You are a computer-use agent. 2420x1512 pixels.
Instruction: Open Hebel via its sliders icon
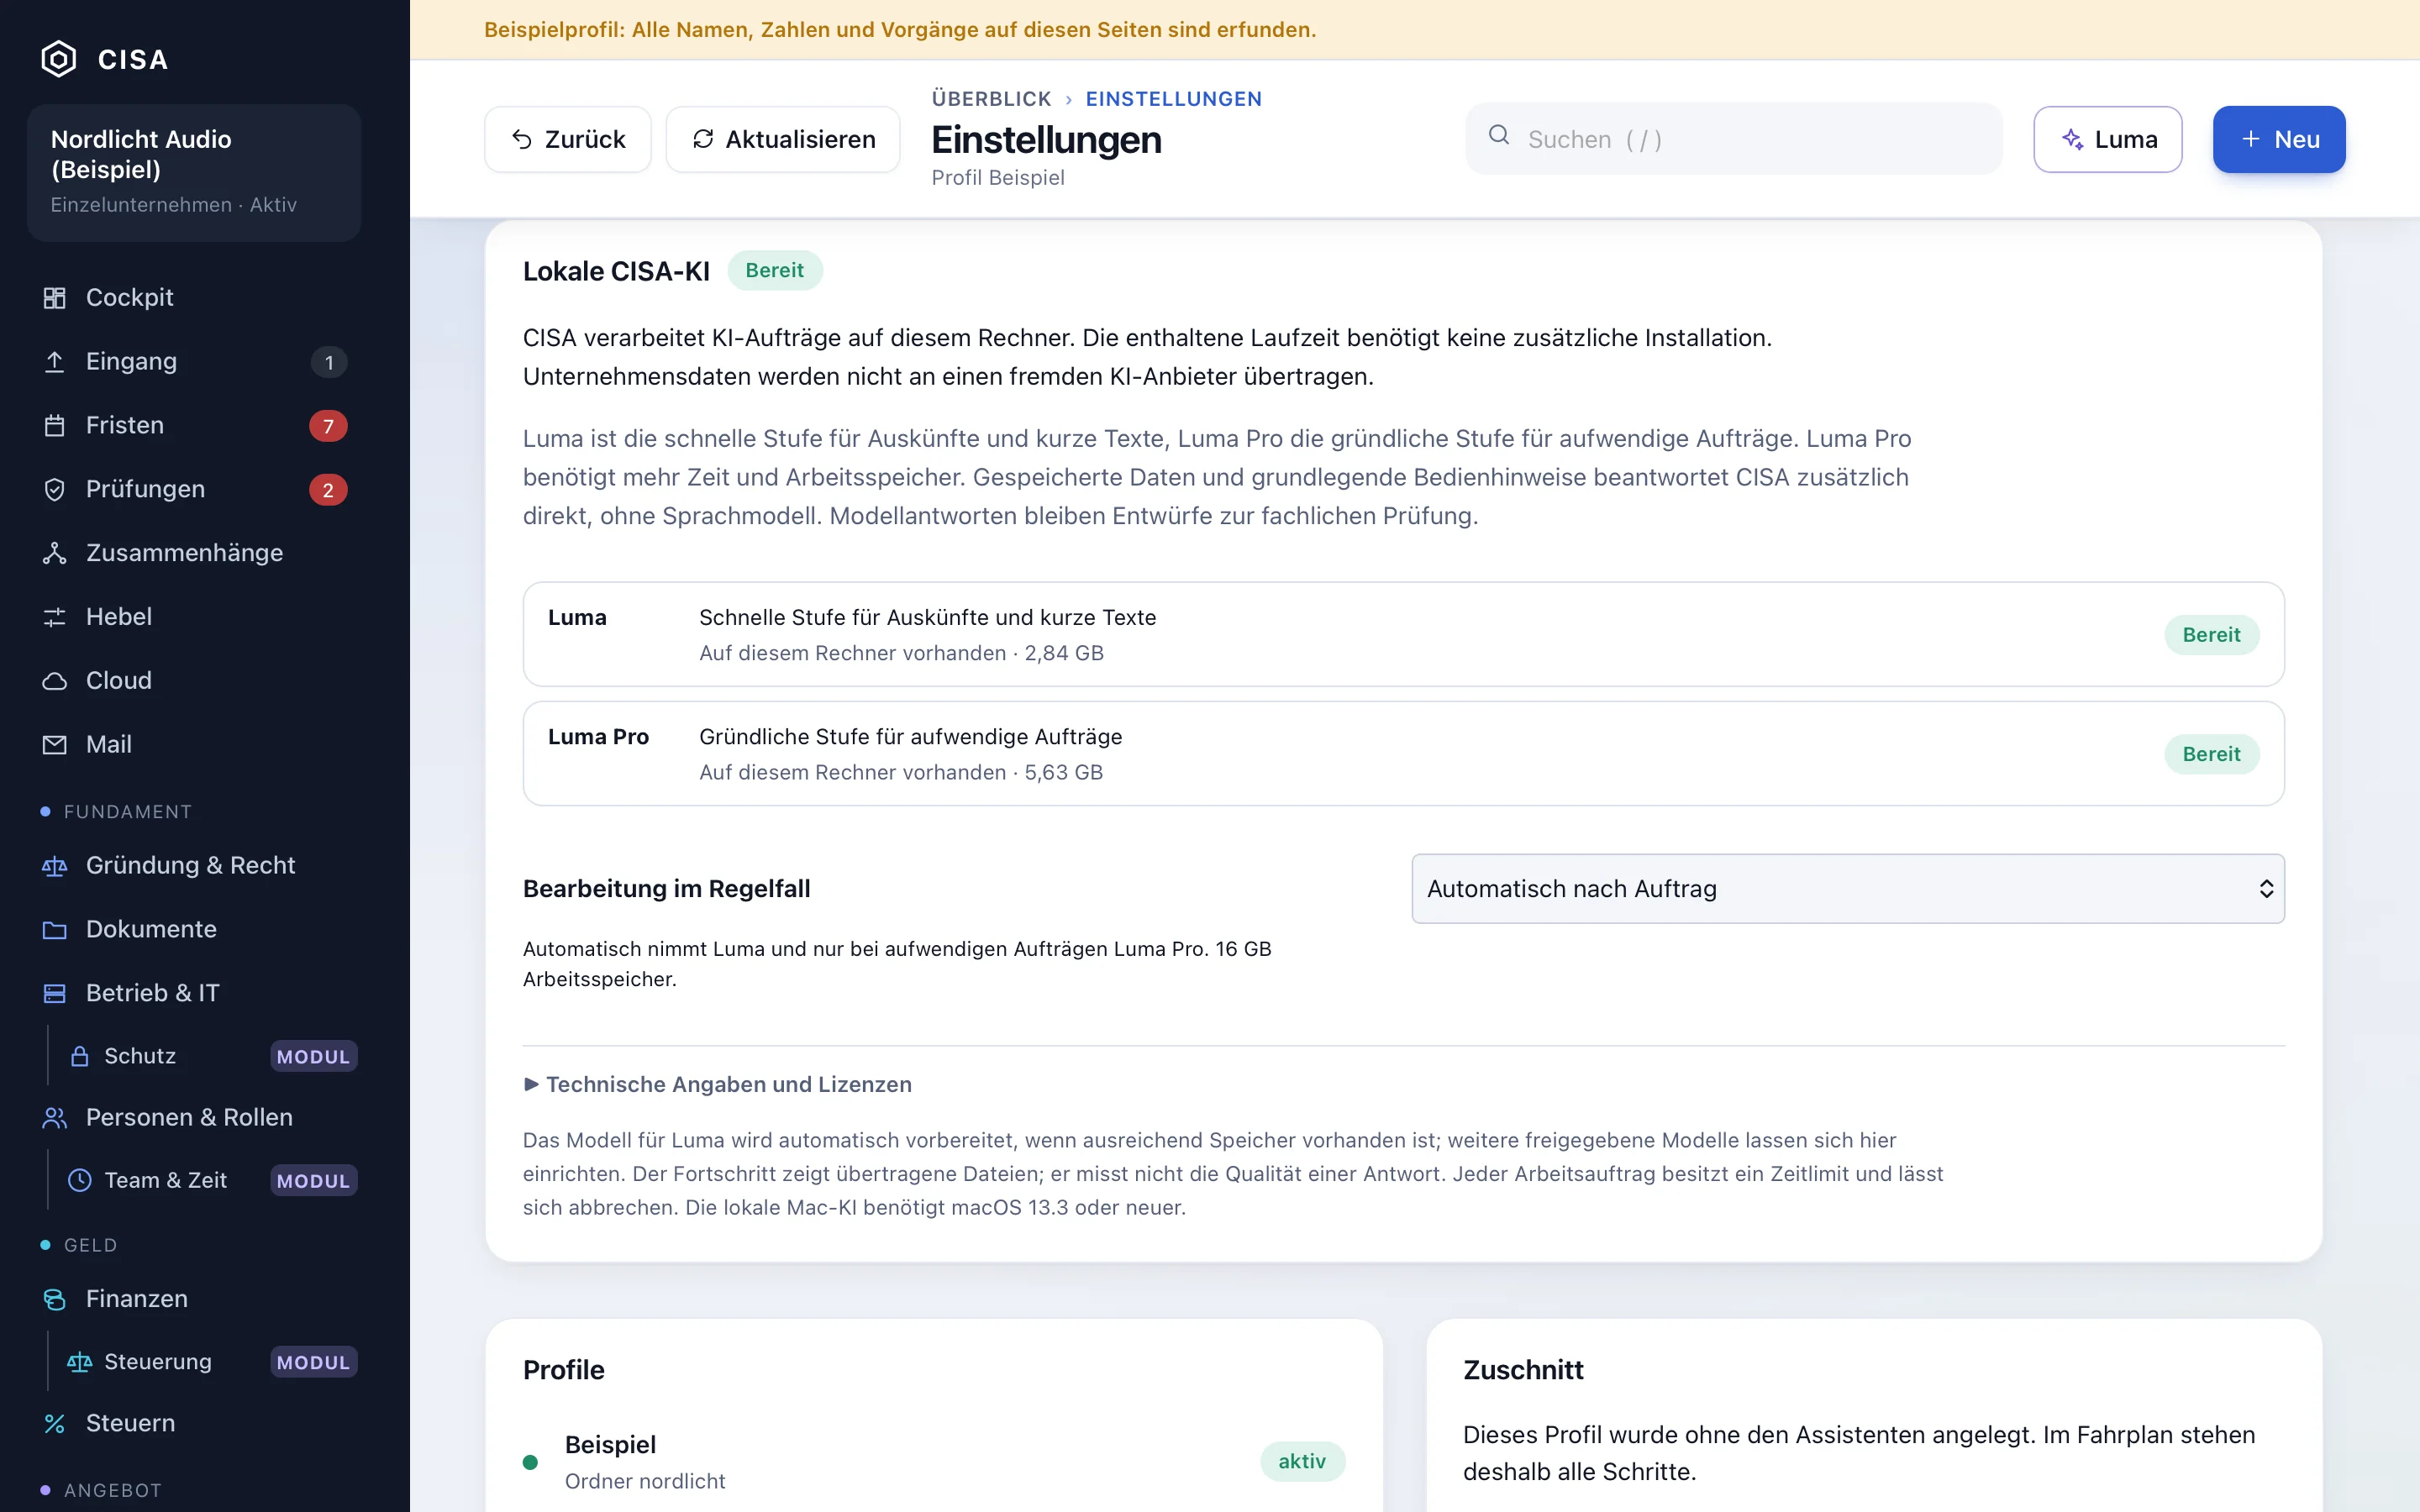point(55,617)
